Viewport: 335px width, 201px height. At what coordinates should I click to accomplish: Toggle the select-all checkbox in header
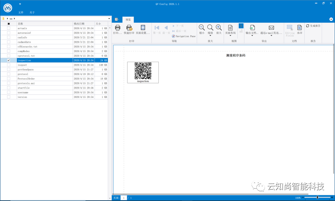(x=9, y=24)
